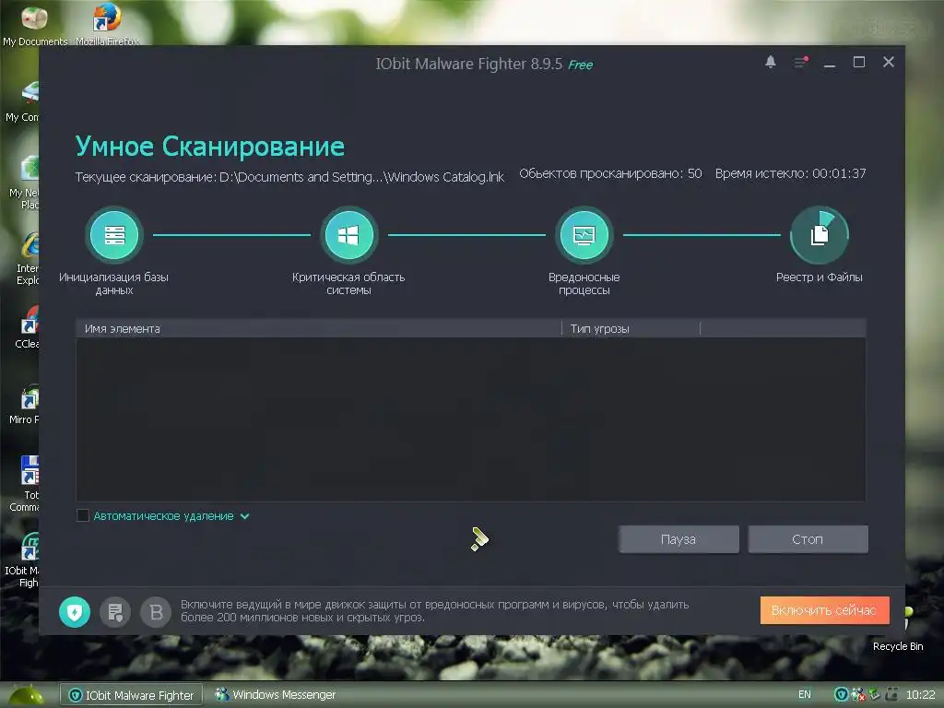The height and width of the screenshot is (708, 944).
Task: Click the taskbar clock showing 10:22
Action: click(x=921, y=695)
